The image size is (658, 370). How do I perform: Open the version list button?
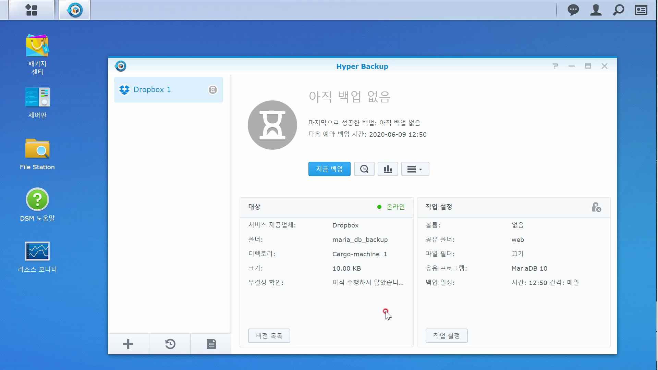[x=269, y=336]
